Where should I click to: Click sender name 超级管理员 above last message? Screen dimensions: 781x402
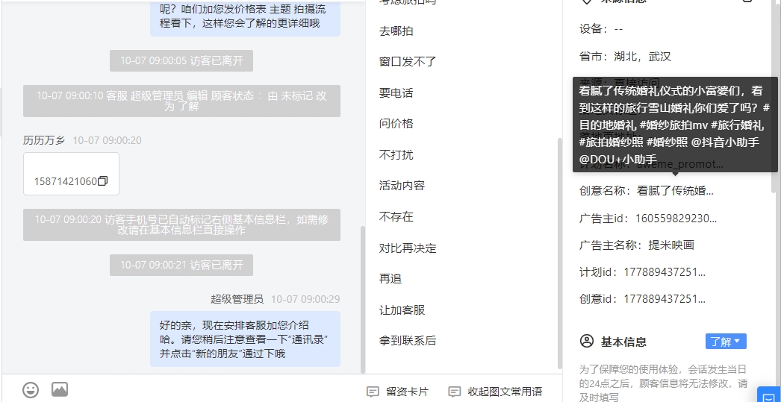coord(237,299)
